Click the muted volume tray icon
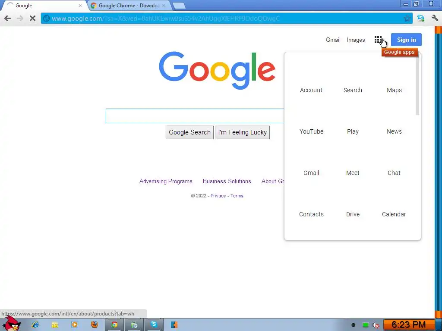442x331 pixels. pyautogui.click(x=376, y=325)
